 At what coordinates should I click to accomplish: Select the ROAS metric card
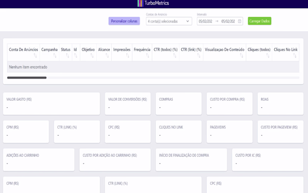[281, 103]
